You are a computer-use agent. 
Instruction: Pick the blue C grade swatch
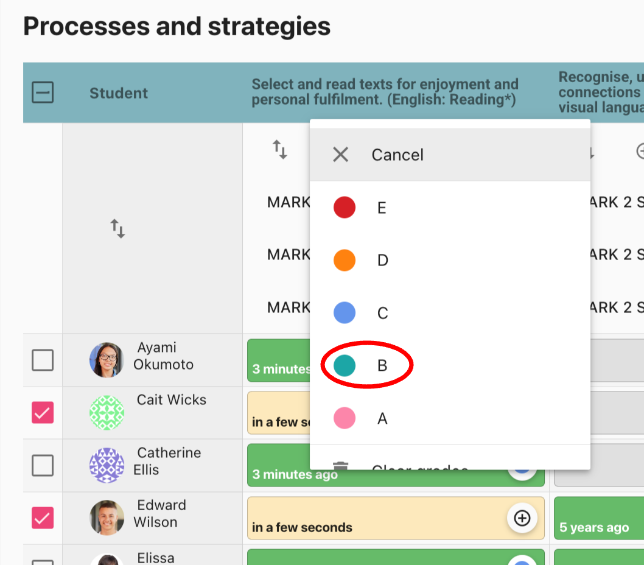click(345, 313)
